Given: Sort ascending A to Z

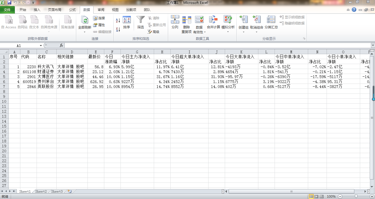Looking at the screenshot, I should (118, 21).
